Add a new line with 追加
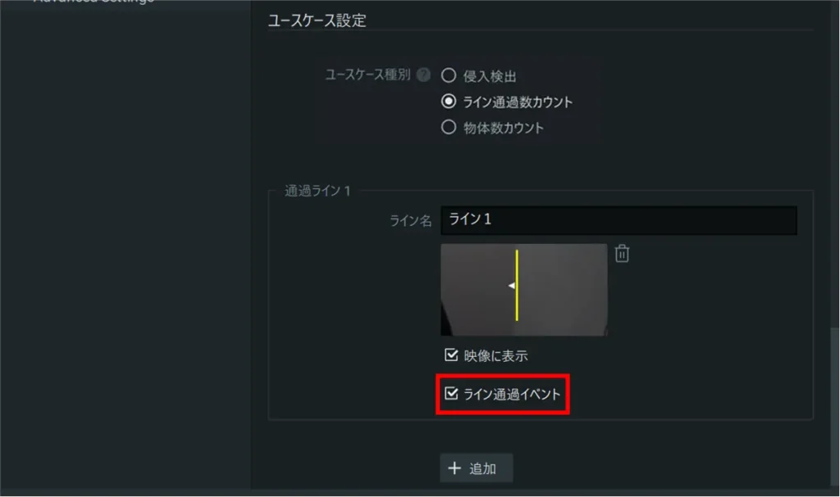This screenshot has height=497, width=840. (x=477, y=468)
